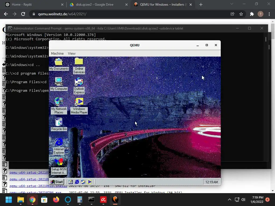Click the guest clock showing 12:19 AM

(212, 182)
